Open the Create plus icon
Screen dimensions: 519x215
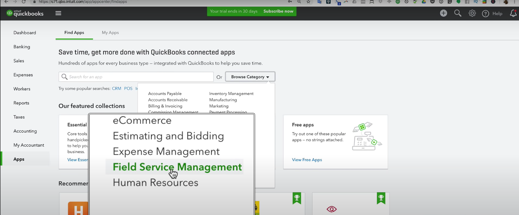coord(444,13)
